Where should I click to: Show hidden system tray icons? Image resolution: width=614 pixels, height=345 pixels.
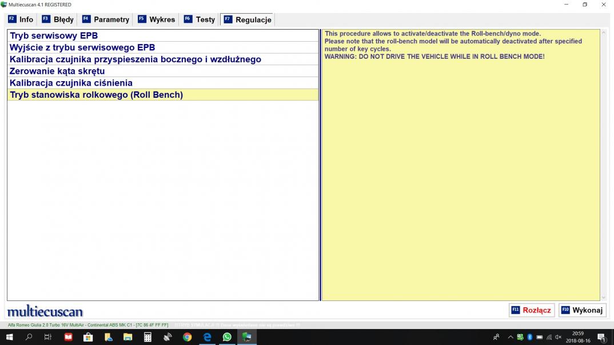pos(510,337)
